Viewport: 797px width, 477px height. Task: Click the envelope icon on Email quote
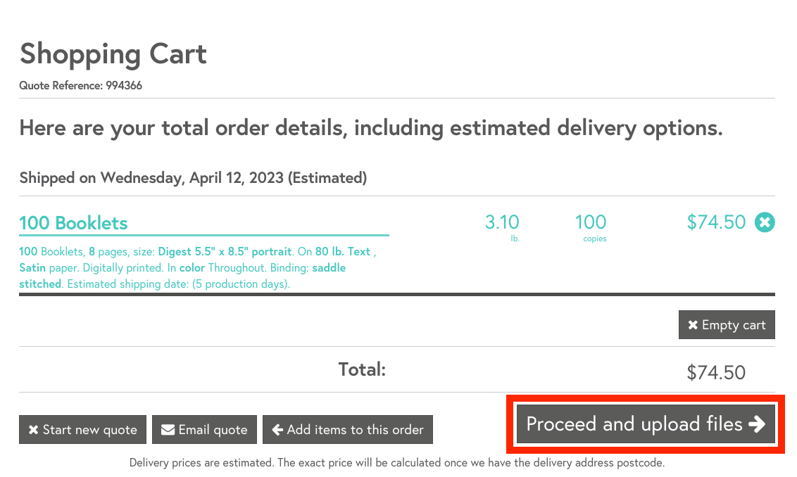pyautogui.click(x=168, y=430)
